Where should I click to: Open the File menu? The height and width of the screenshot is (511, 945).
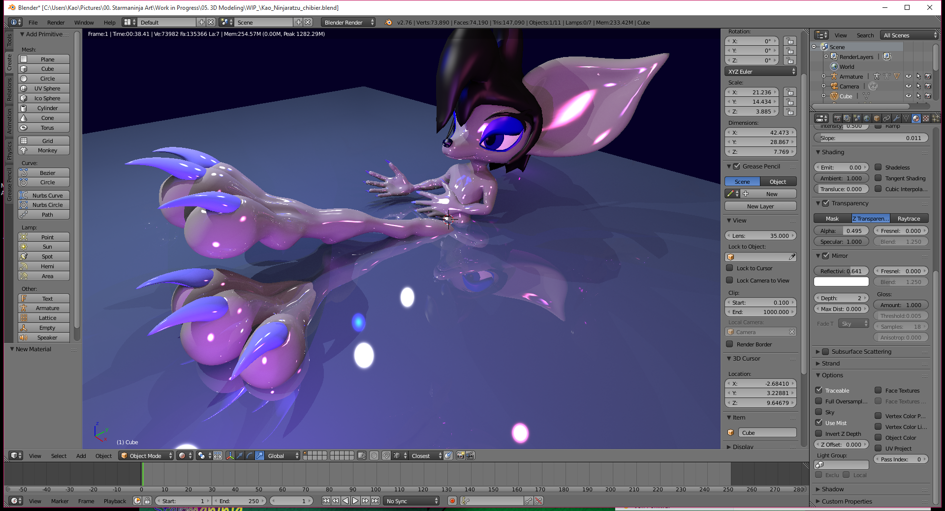click(33, 23)
